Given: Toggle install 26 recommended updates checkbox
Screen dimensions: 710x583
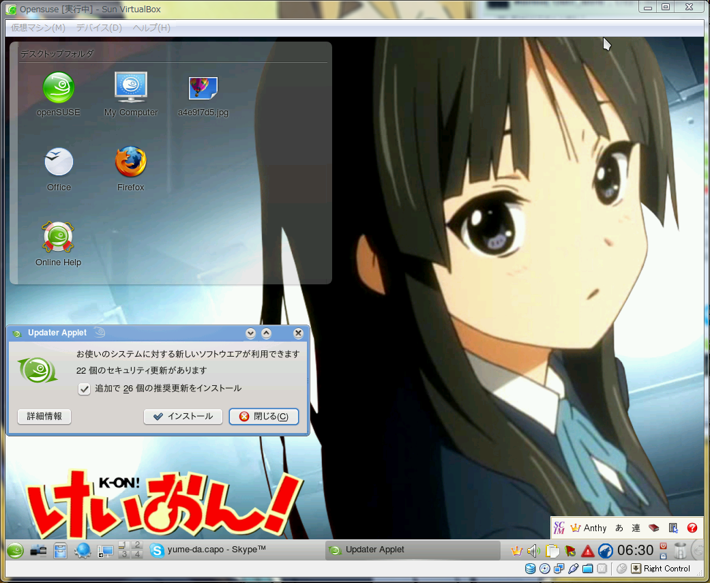Looking at the screenshot, I should click(84, 389).
